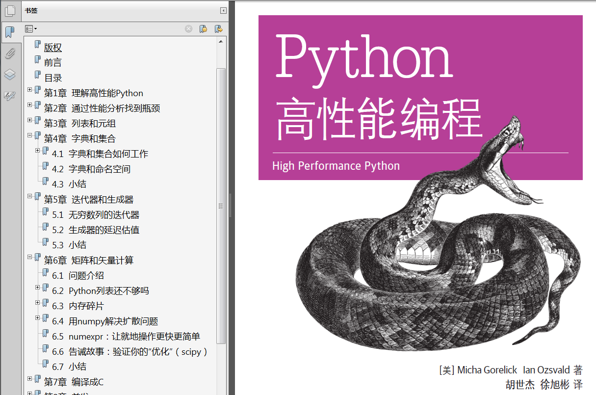
Task: Expand 第7章 编译成C
Action: [x=30, y=379]
